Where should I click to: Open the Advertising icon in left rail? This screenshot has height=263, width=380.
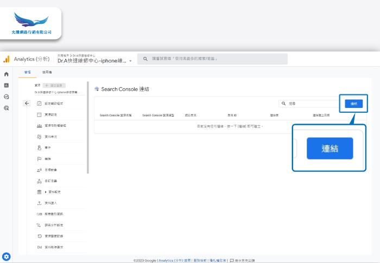[6, 108]
